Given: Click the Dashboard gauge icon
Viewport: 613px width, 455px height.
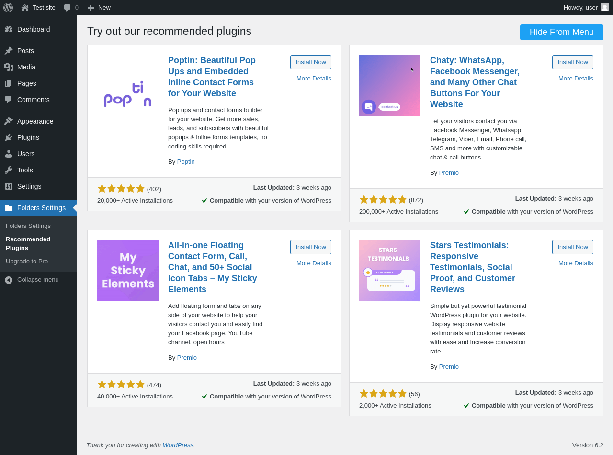Looking at the screenshot, I should (x=9, y=29).
